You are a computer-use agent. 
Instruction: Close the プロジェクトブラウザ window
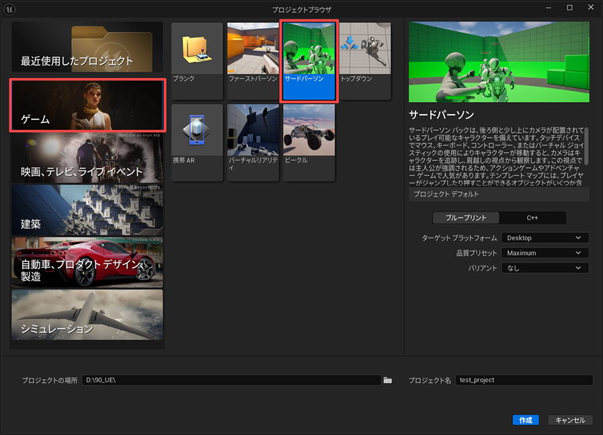point(591,7)
